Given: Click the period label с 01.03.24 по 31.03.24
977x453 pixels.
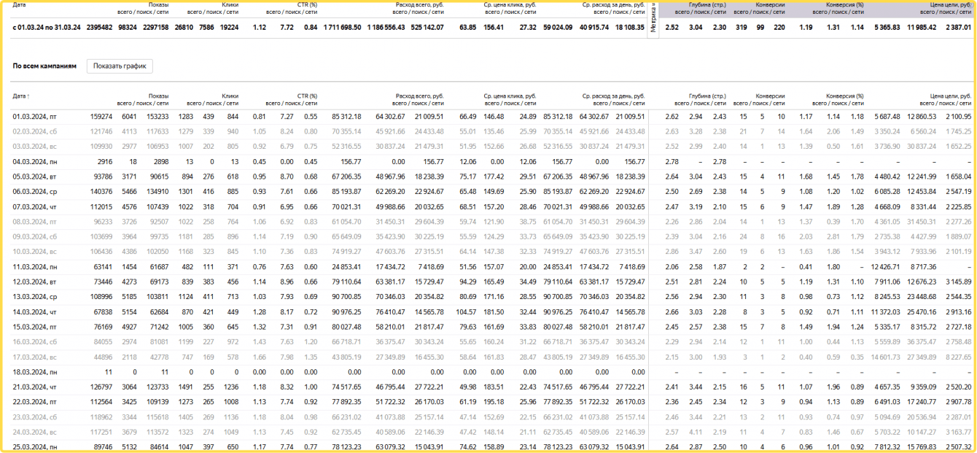Looking at the screenshot, I should point(47,28).
